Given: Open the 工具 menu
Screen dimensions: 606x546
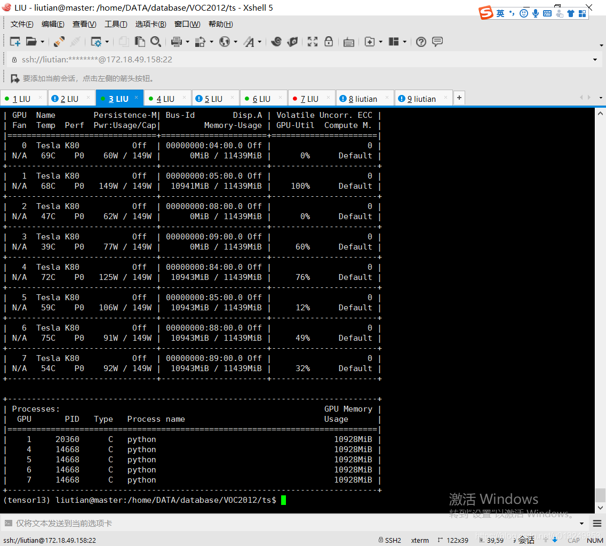Looking at the screenshot, I should point(116,23).
